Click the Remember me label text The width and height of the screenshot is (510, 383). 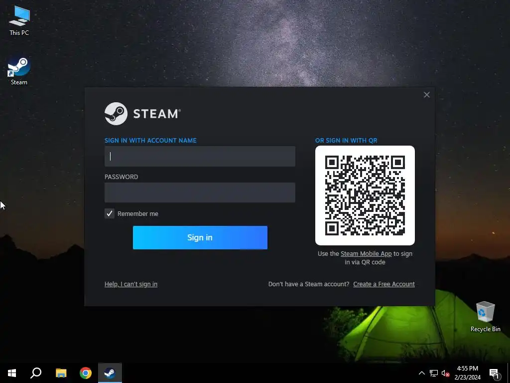(x=138, y=213)
